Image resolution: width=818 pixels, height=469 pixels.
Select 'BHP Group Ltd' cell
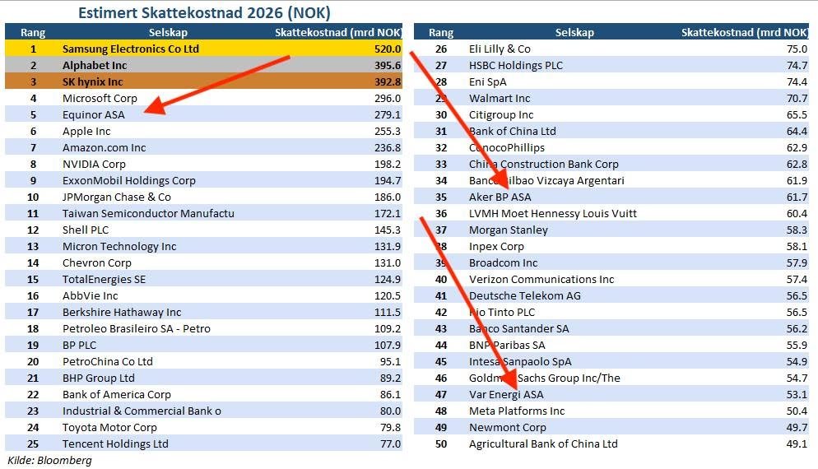[98, 378]
